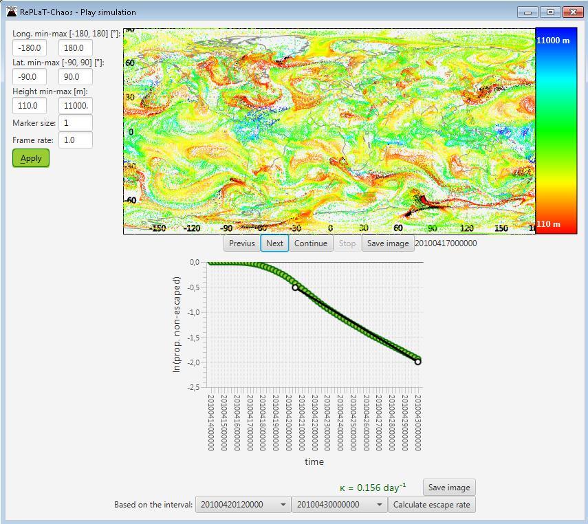Maximize the RePLaT-Chaos window
This screenshot has width=588, height=524.
(x=550, y=12)
